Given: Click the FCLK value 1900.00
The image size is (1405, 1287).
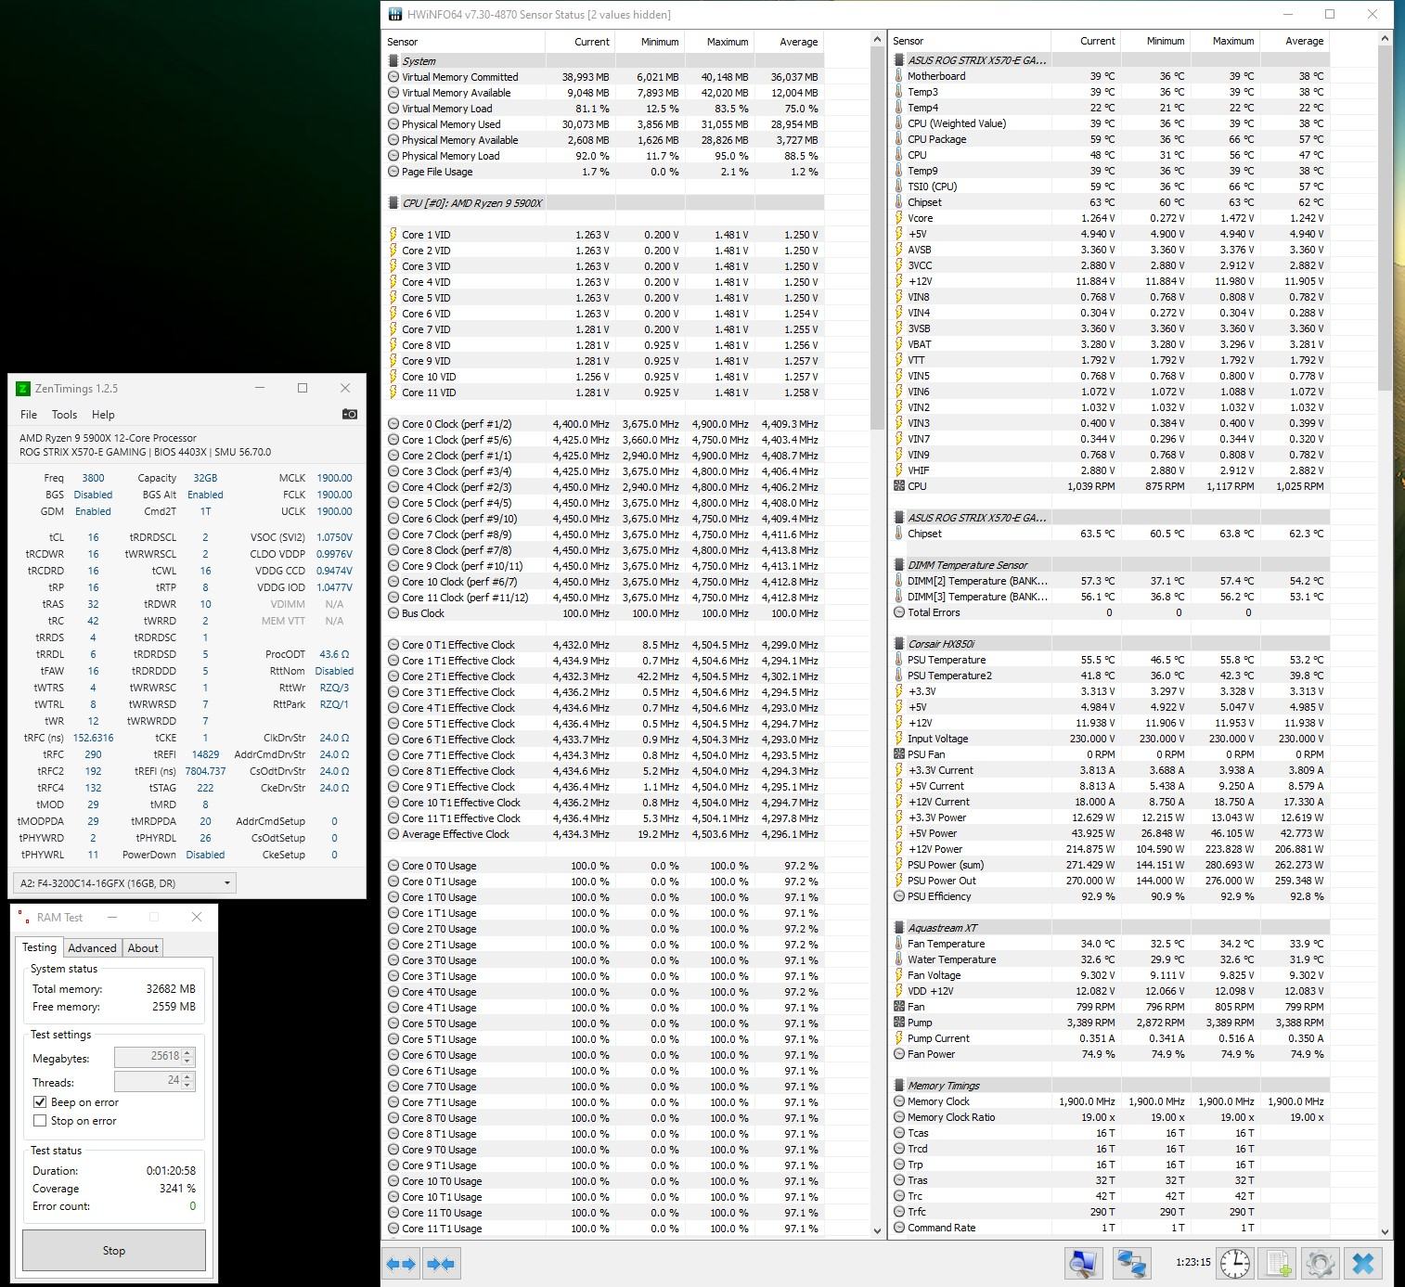Looking at the screenshot, I should pos(334,495).
